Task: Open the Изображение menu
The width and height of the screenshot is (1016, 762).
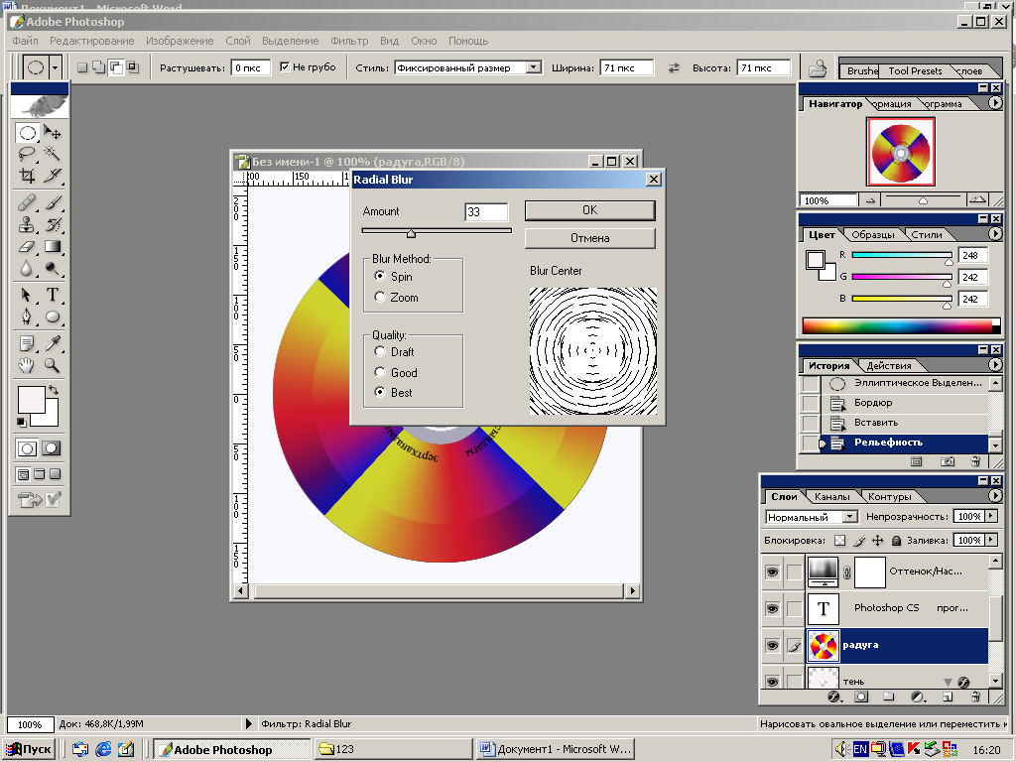Action: point(180,41)
